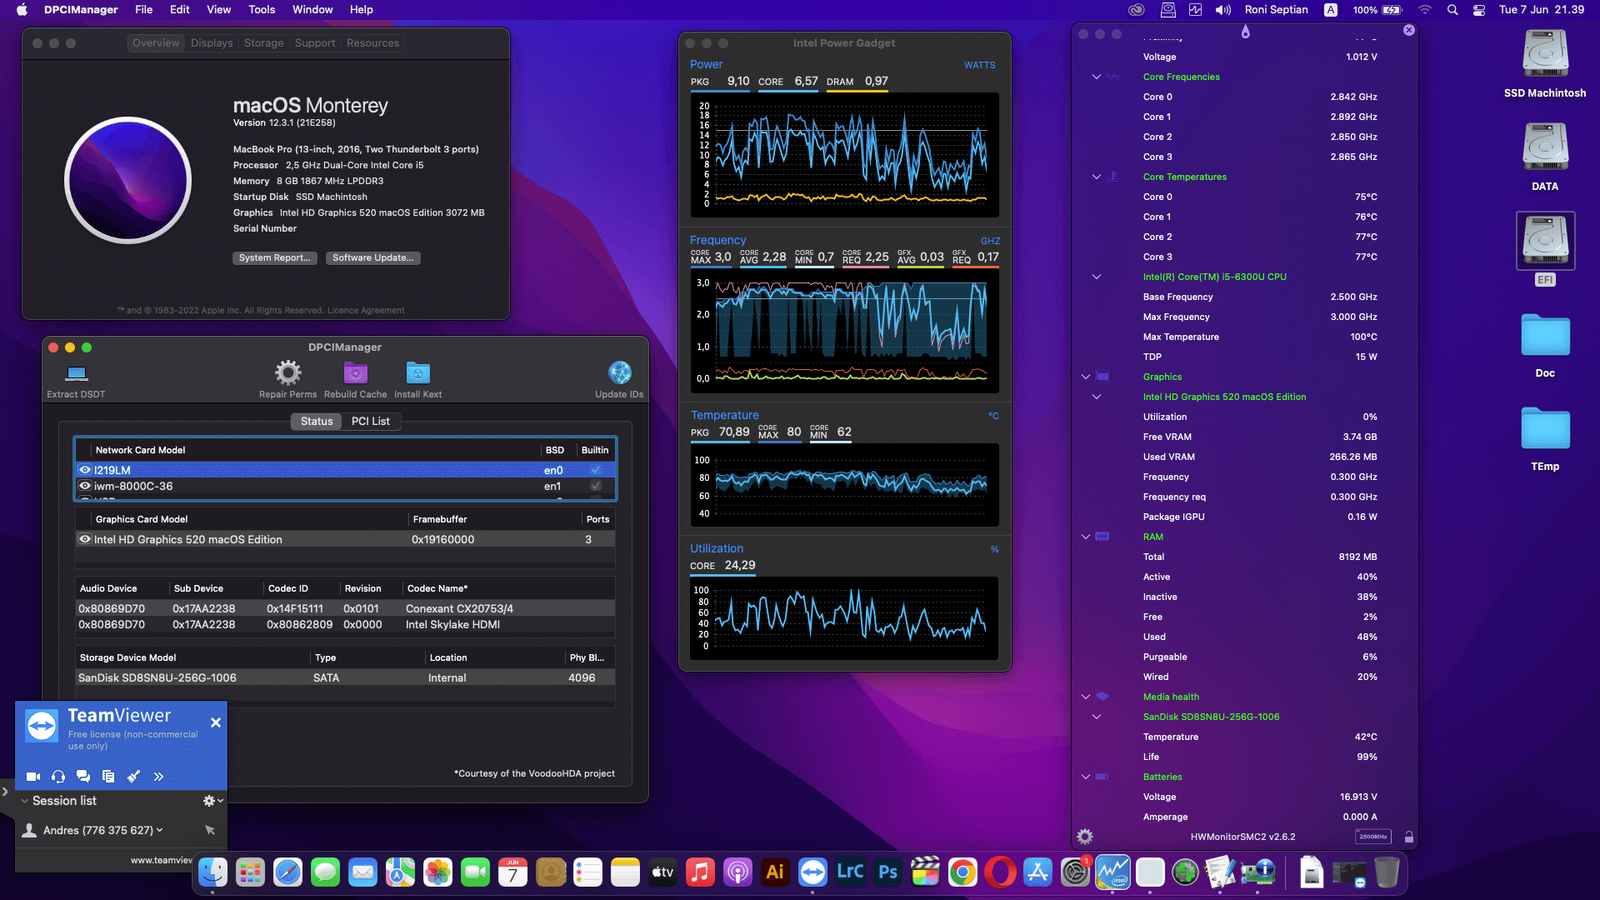Open TeamViewer file transfer icon
The height and width of the screenshot is (900, 1600).
[108, 777]
